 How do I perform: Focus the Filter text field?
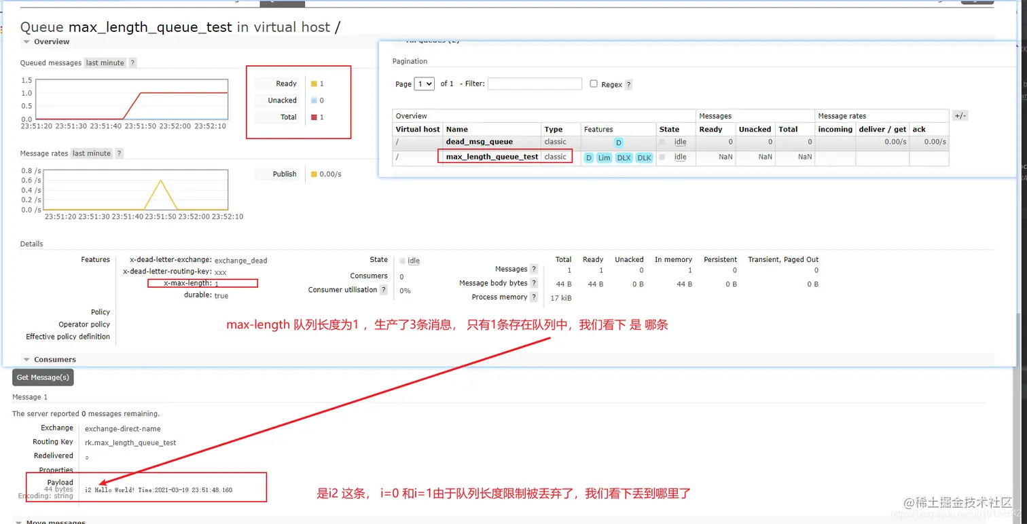click(535, 83)
